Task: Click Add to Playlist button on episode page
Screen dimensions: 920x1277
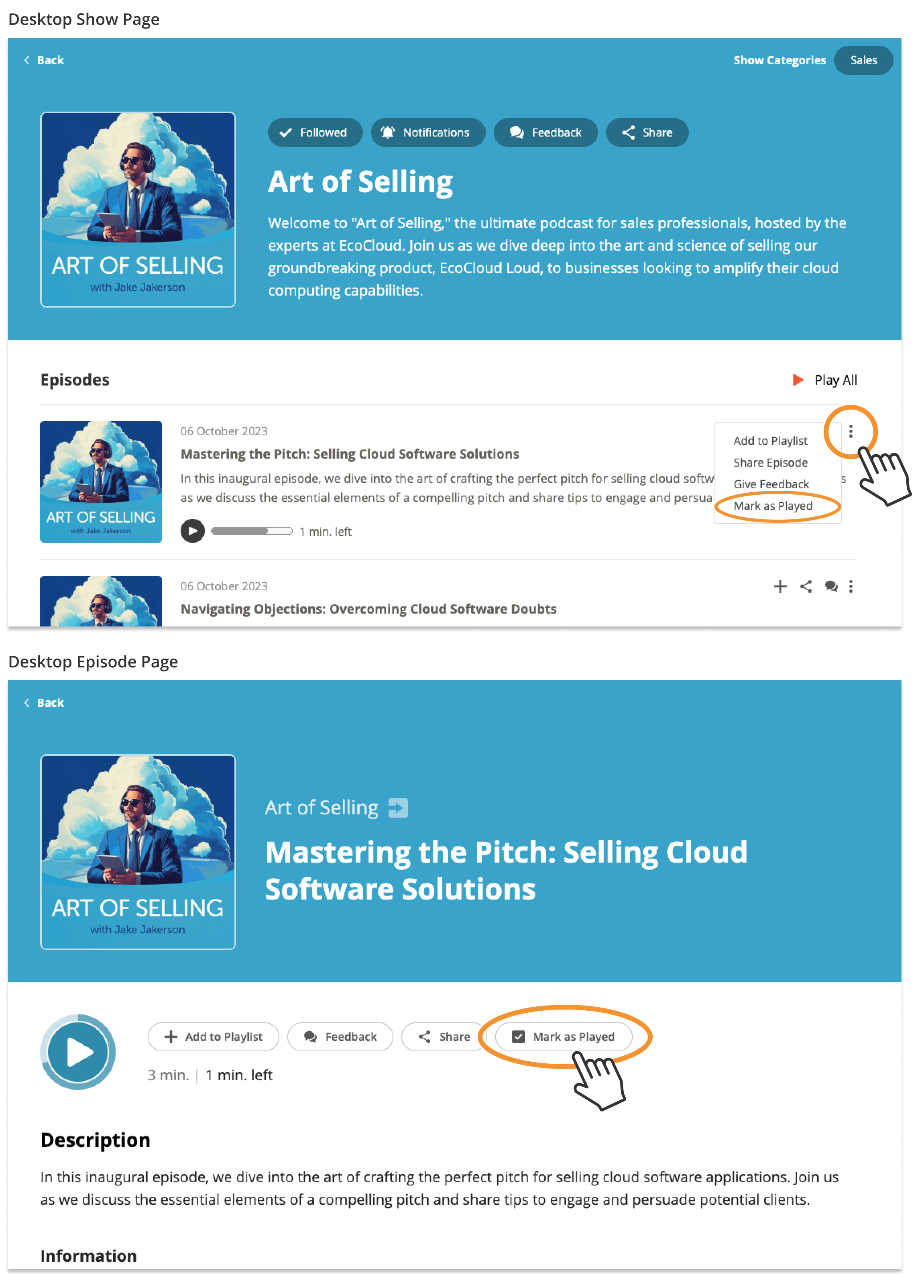Action: coord(213,1036)
